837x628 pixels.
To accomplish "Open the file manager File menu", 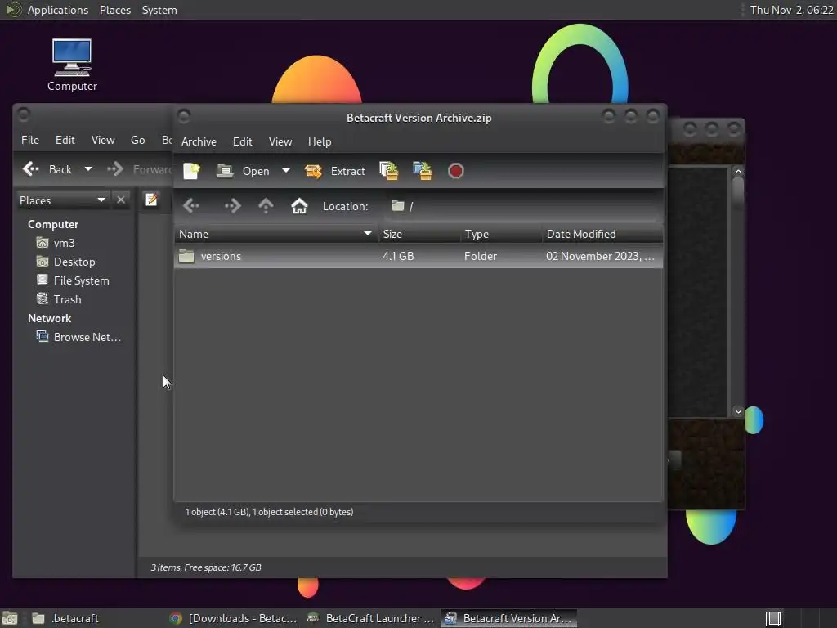I will (30, 140).
